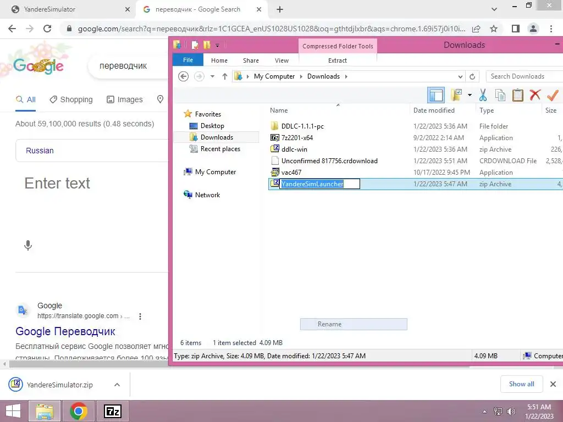
Task: Select Recent places in the navigation pane
Action: 220,149
